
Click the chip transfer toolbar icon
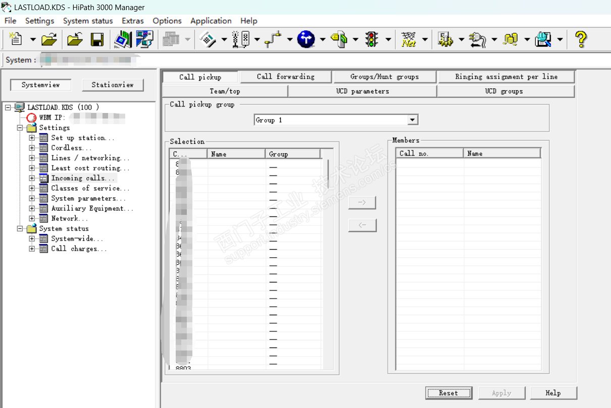[x=123, y=39]
